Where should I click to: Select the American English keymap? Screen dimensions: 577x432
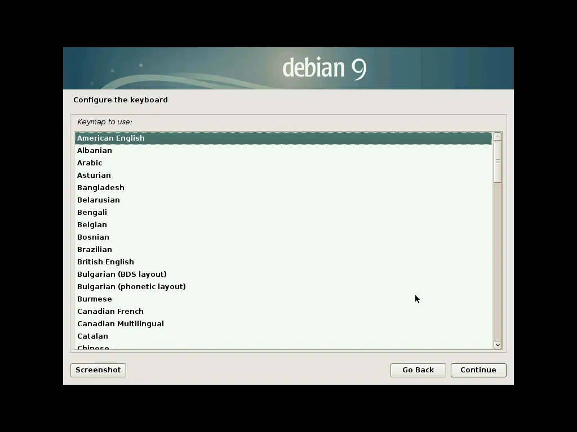pyautogui.click(x=283, y=138)
